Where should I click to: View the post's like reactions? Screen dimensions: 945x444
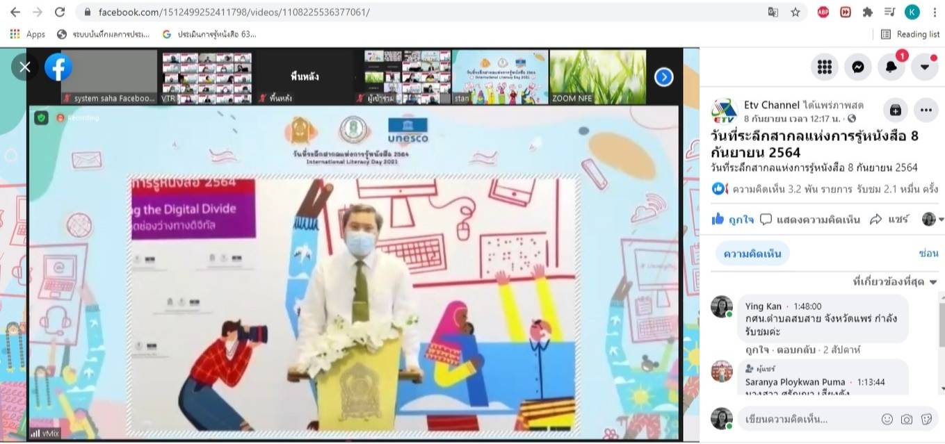click(x=719, y=188)
